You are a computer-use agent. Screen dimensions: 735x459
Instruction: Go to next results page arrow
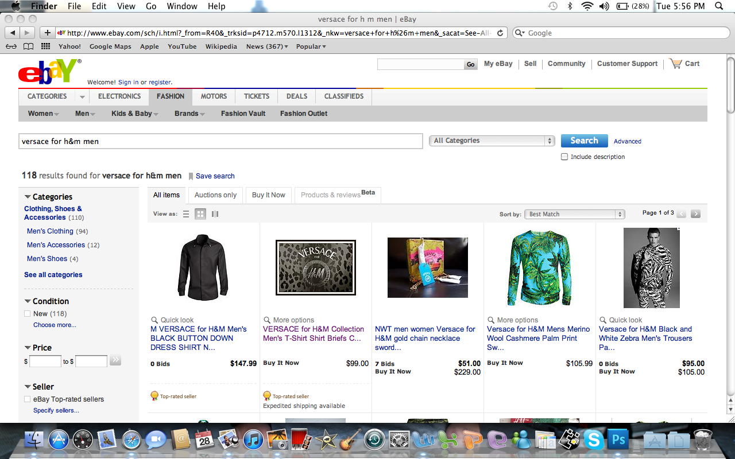[x=695, y=213]
